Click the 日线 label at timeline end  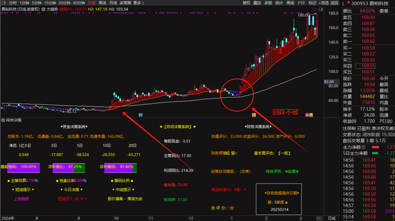[x=331, y=218]
